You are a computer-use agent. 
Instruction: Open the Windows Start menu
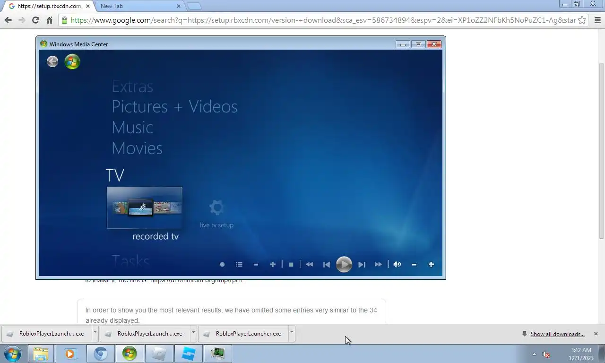pos(13,354)
